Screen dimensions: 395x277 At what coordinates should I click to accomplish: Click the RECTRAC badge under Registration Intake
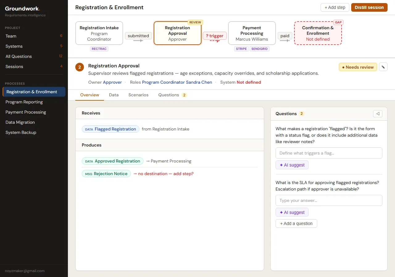tap(99, 49)
